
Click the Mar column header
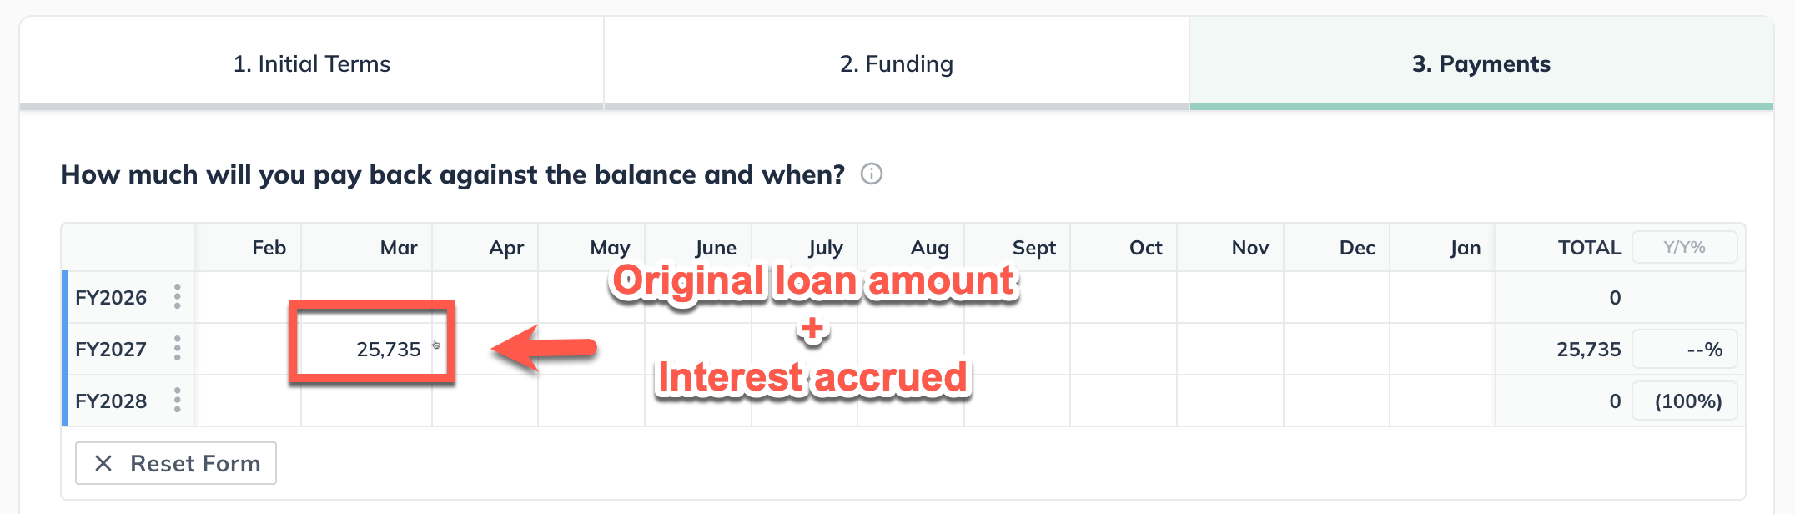pyautogui.click(x=399, y=247)
